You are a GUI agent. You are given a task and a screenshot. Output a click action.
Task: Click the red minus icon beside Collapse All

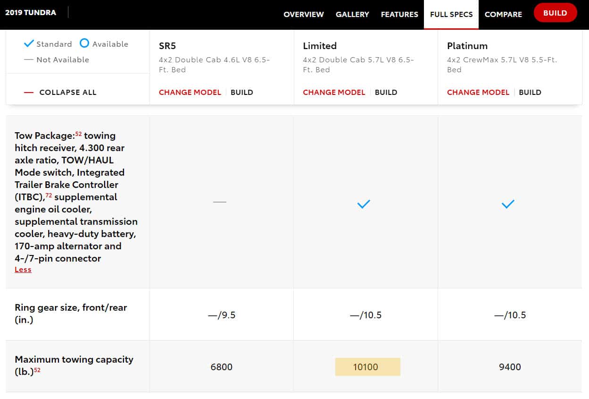tap(29, 93)
